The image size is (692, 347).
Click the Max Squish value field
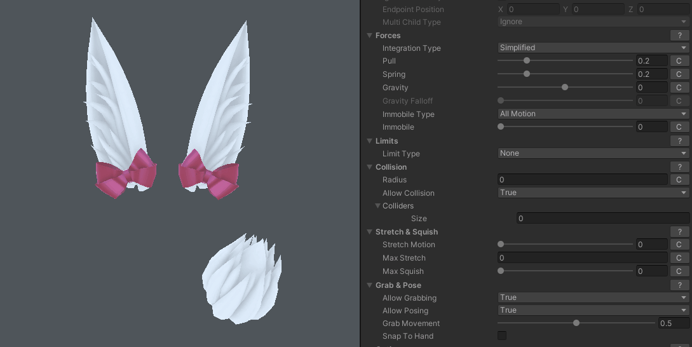[651, 271]
